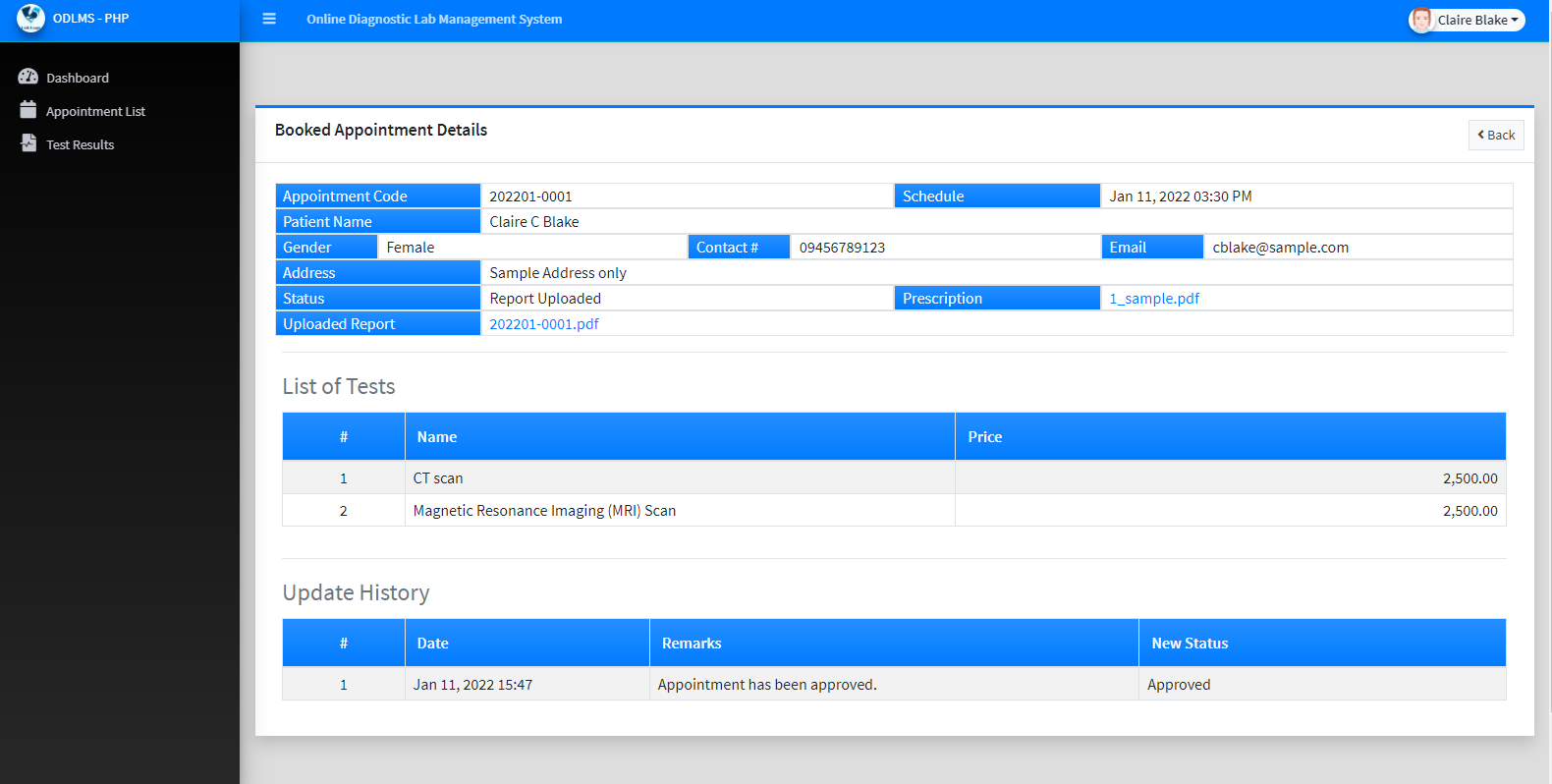This screenshot has width=1552, height=784.
Task: Select Test Results in the sidebar
Action: (81, 144)
